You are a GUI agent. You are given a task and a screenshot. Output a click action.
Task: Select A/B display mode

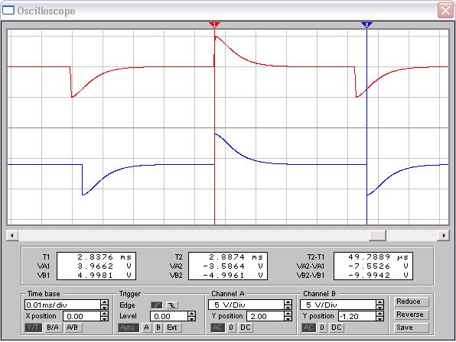[x=73, y=327]
